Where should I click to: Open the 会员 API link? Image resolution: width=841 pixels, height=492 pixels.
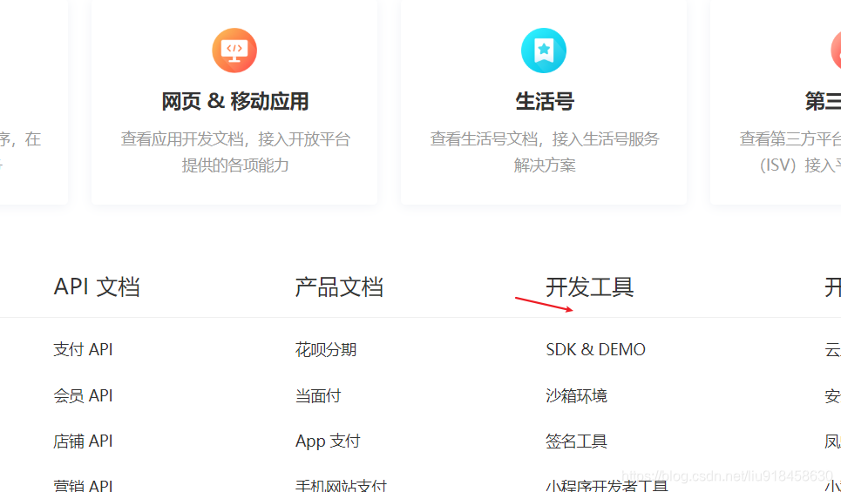pos(83,395)
